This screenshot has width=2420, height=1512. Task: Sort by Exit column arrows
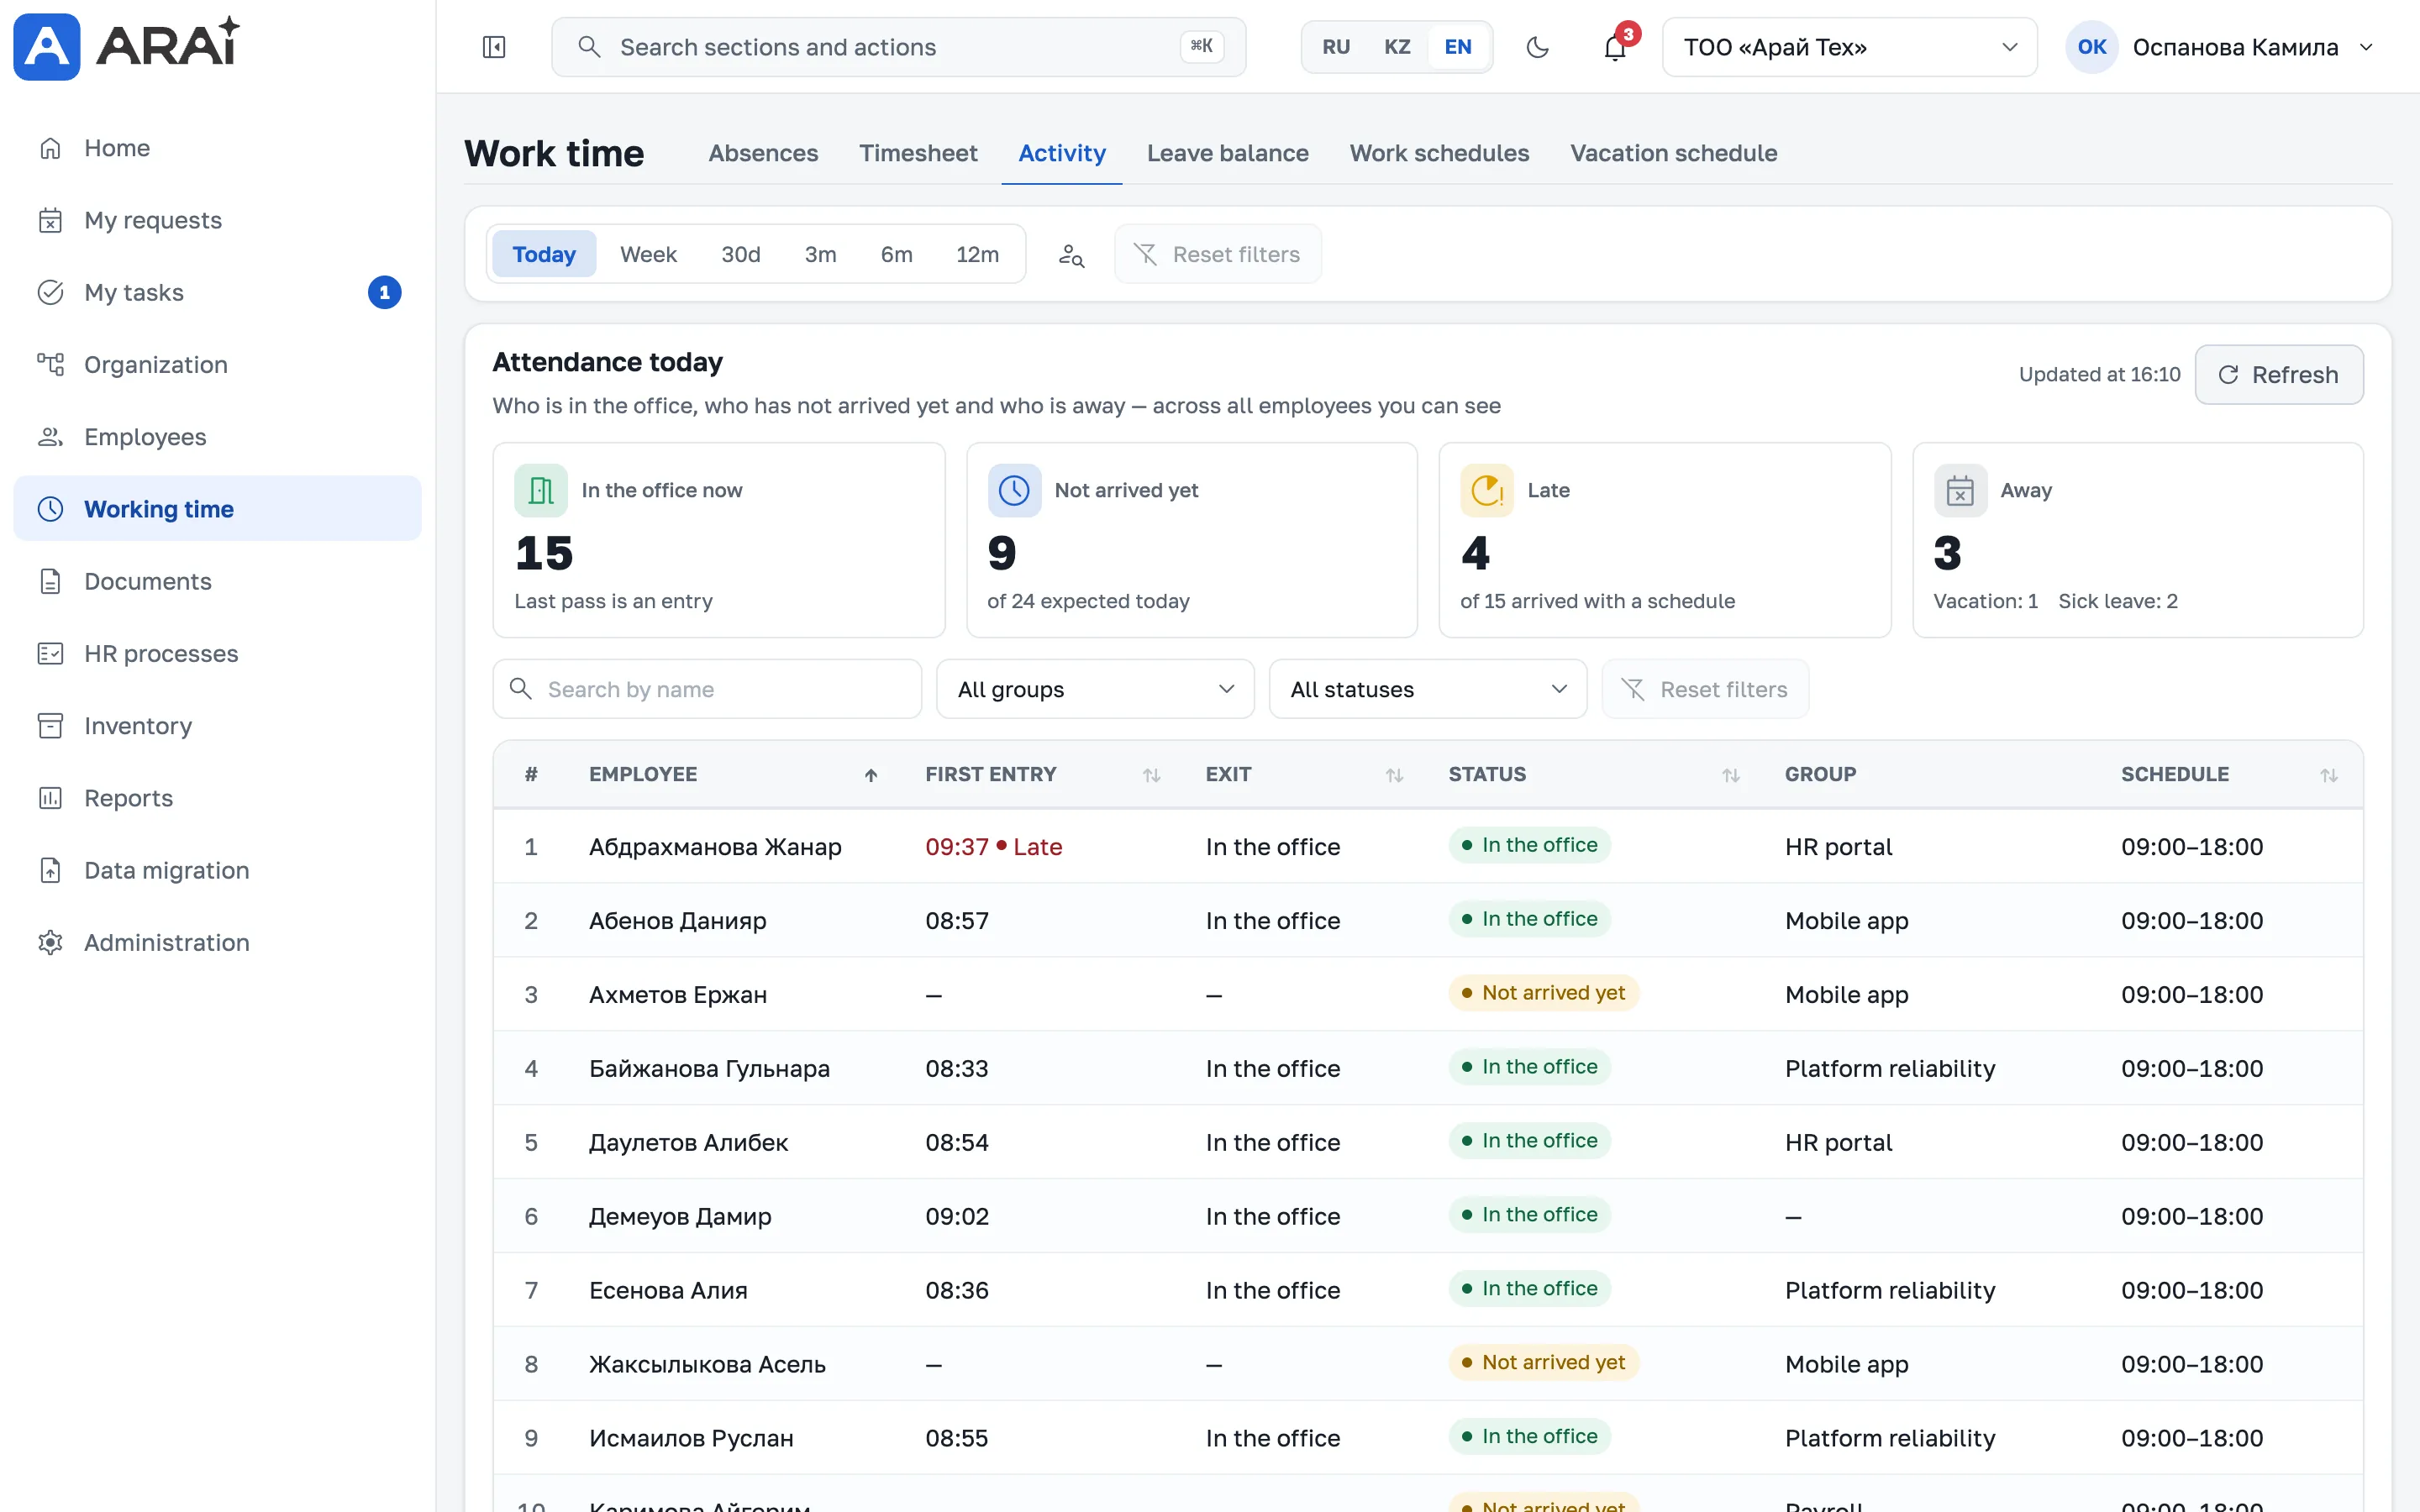pyautogui.click(x=1394, y=775)
